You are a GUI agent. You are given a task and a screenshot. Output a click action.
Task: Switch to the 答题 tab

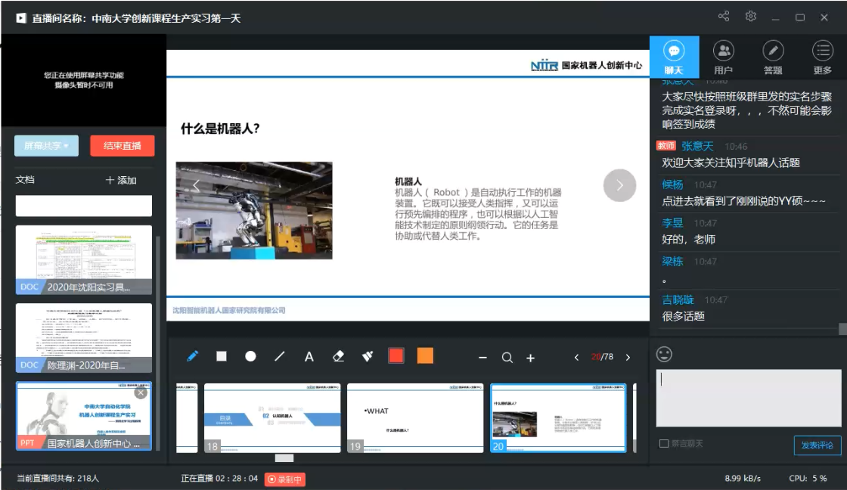[773, 57]
